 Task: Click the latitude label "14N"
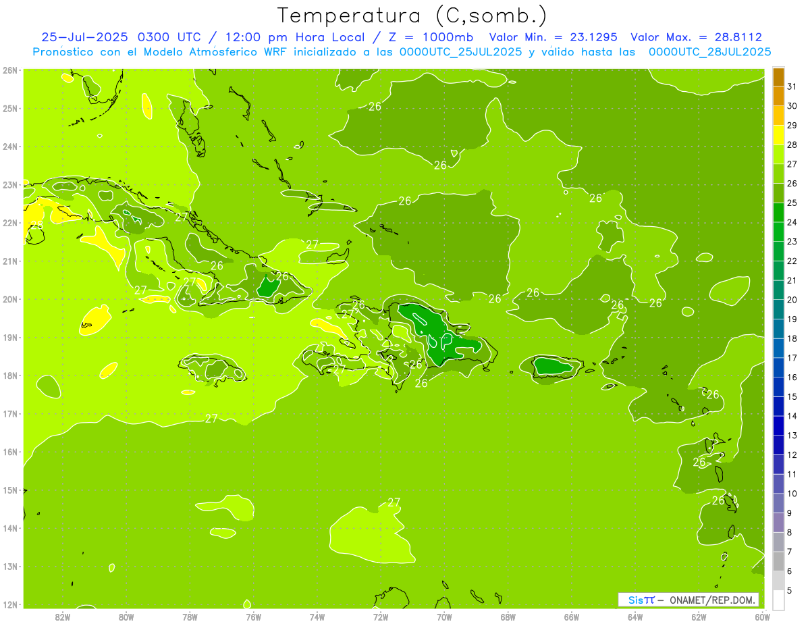pyautogui.click(x=10, y=528)
